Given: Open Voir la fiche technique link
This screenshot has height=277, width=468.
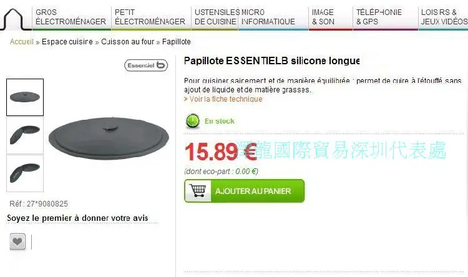Looking at the screenshot, I should click(223, 99).
